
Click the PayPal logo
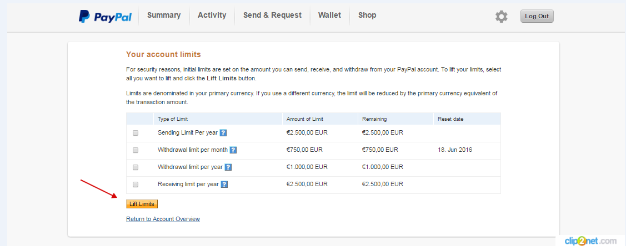[x=105, y=16]
